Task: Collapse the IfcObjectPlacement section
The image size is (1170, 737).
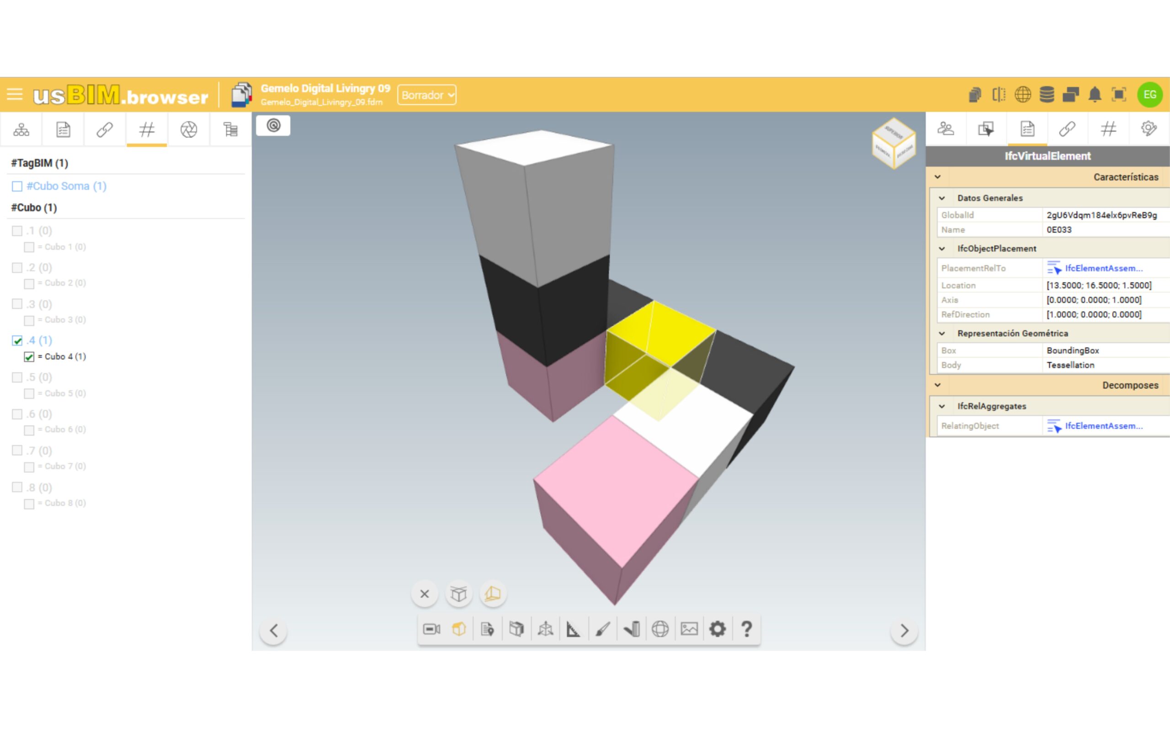Action: coord(941,249)
